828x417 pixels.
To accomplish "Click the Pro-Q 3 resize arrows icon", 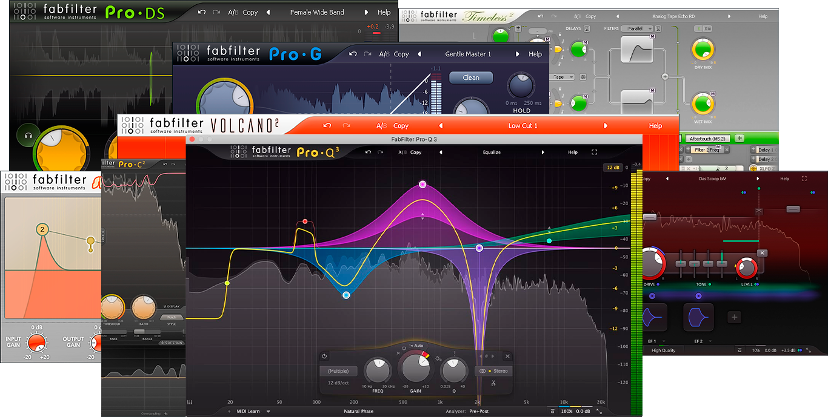I will 599,411.
